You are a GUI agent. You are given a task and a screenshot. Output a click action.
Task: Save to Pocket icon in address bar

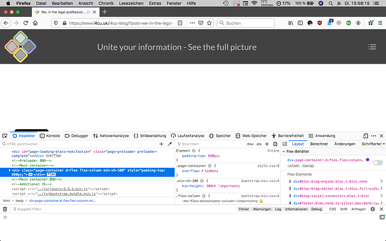pyautogui.click(x=201, y=23)
